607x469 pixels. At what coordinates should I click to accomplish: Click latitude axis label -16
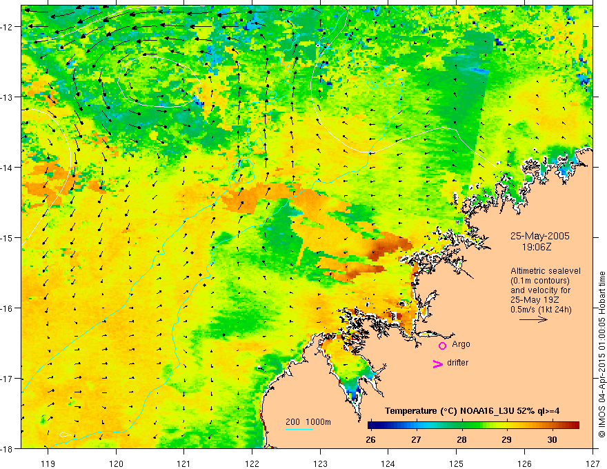point(7,308)
